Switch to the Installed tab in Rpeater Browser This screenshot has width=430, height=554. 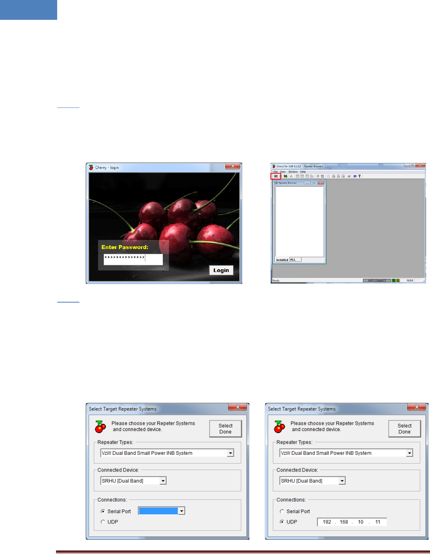click(x=282, y=260)
